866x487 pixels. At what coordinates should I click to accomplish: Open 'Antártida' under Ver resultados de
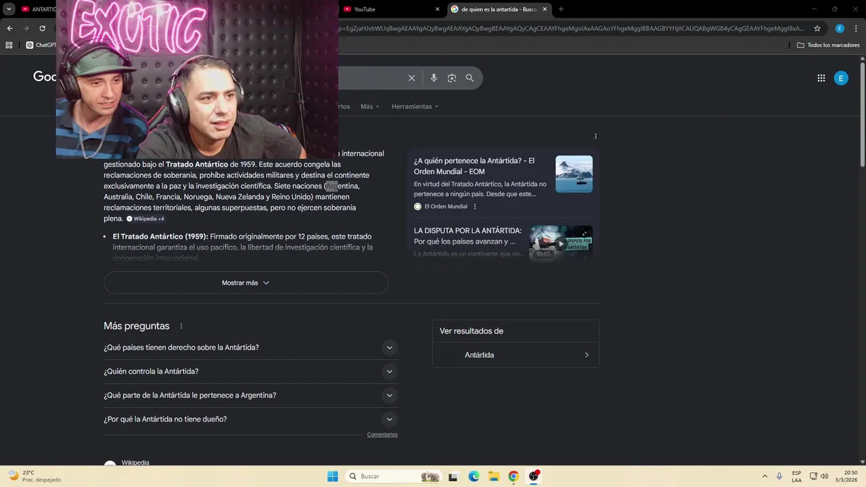click(x=516, y=355)
